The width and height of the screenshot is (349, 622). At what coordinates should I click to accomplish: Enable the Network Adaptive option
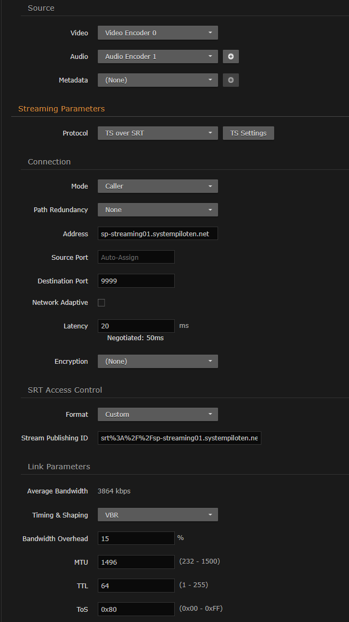pyautogui.click(x=101, y=302)
